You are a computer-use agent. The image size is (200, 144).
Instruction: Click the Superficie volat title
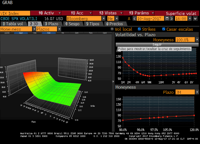[x=181, y=13]
